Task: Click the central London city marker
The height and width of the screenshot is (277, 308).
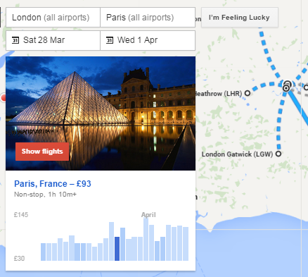Action: pyautogui.click(x=286, y=86)
